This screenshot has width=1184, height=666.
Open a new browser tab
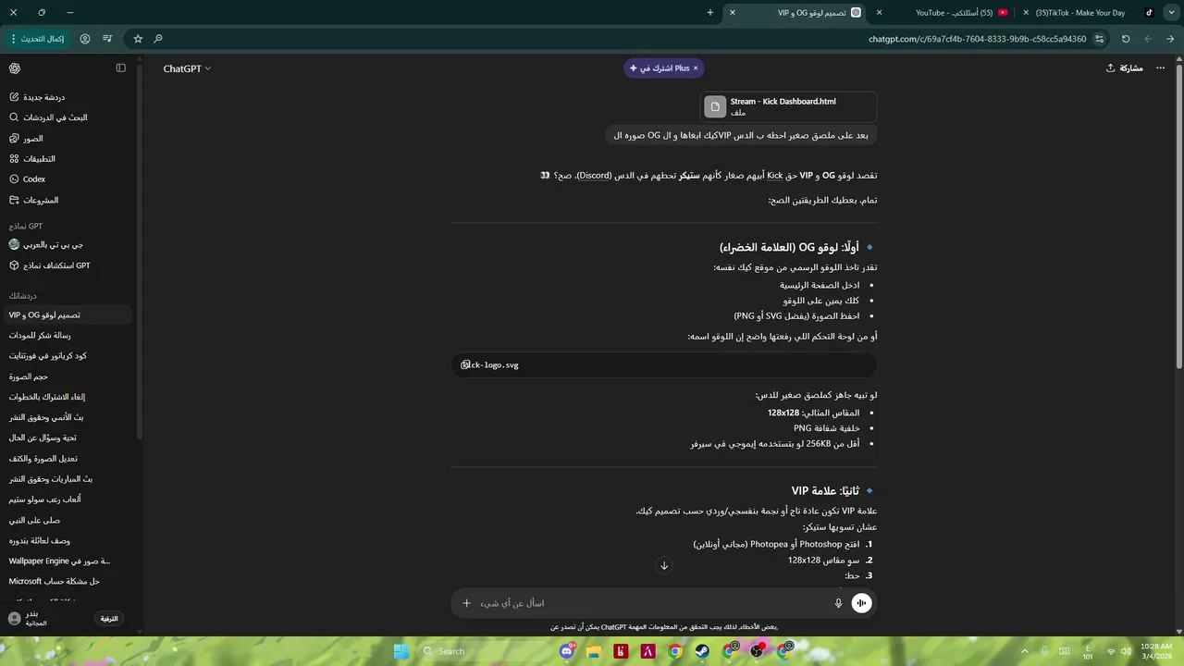[x=709, y=13]
